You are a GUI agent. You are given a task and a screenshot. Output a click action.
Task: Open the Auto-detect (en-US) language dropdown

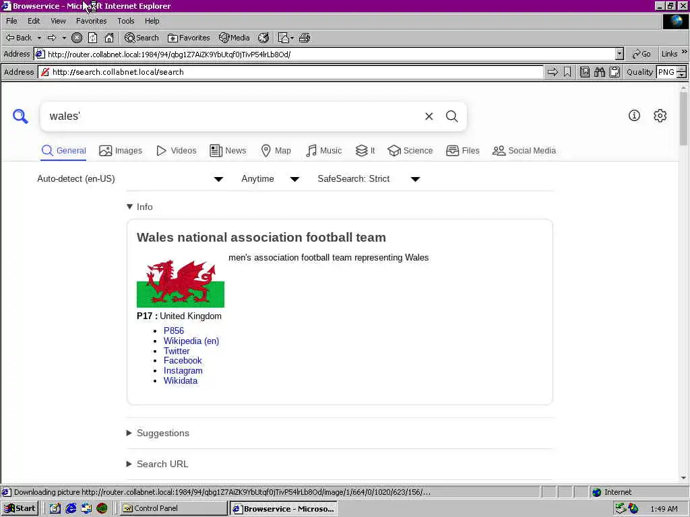(x=130, y=179)
